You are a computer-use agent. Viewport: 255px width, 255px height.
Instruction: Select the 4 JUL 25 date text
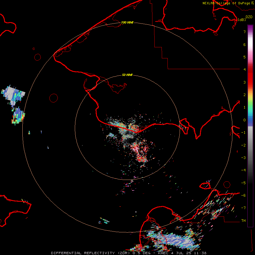(x=181, y=253)
